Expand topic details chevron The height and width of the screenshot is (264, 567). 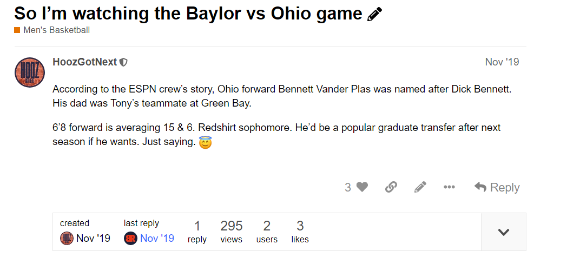tap(503, 232)
